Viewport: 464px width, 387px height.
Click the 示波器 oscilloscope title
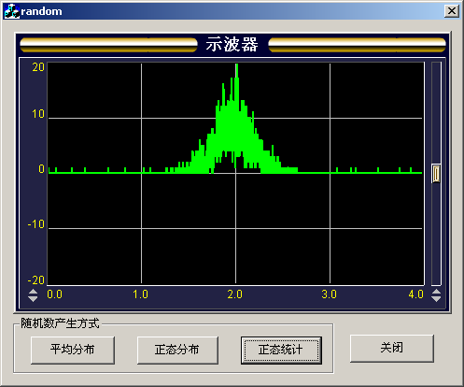(x=232, y=44)
